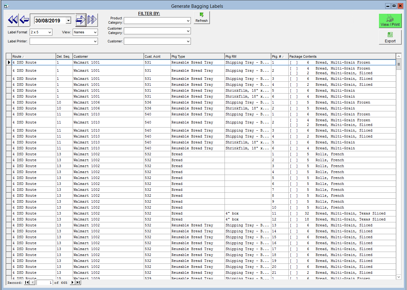Click account 532 in Pkg. # 15 row
This screenshot has width=407, height=290.
click(148, 237)
